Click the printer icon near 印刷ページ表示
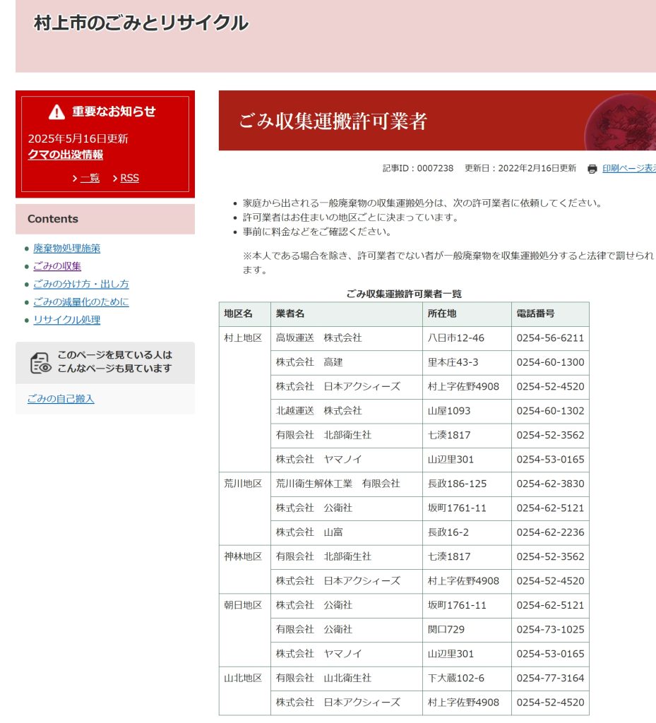The image size is (656, 723). [x=592, y=169]
